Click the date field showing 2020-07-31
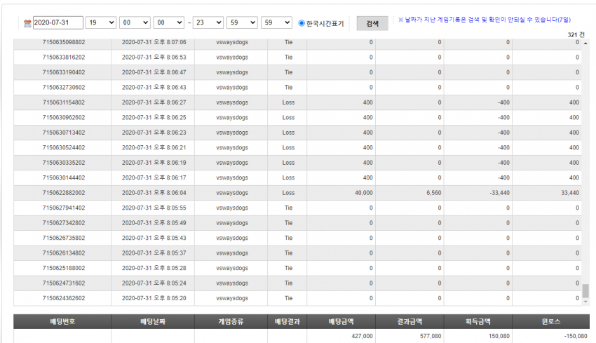 (57, 23)
